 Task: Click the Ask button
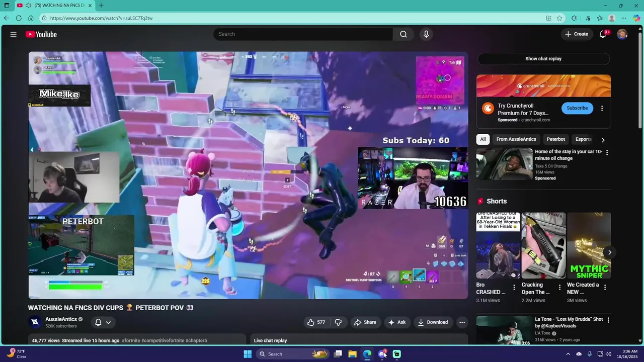coord(396,322)
